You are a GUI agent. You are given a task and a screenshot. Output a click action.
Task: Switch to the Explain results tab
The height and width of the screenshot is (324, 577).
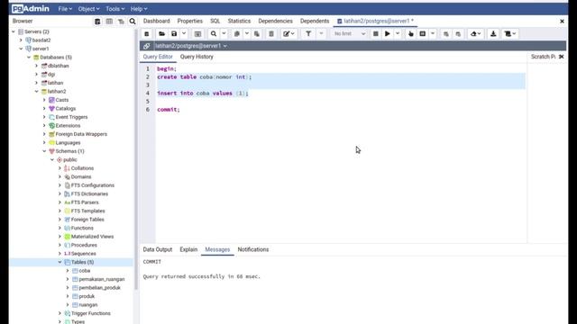click(x=188, y=249)
